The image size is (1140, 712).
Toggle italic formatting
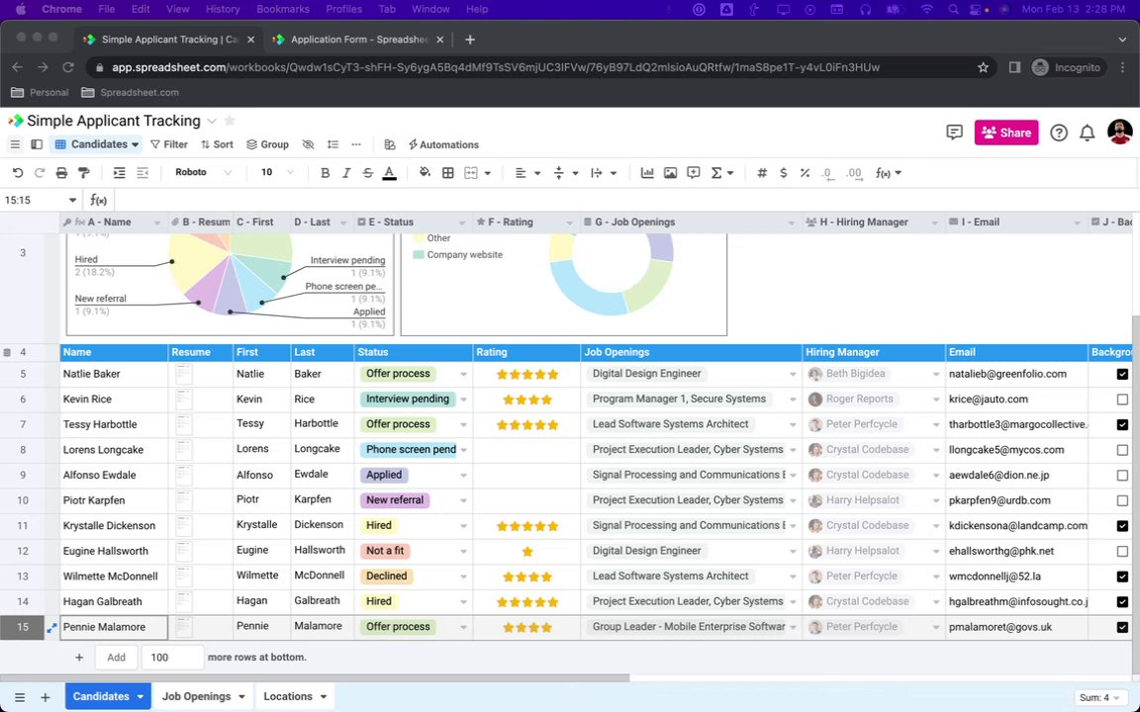[x=346, y=173]
